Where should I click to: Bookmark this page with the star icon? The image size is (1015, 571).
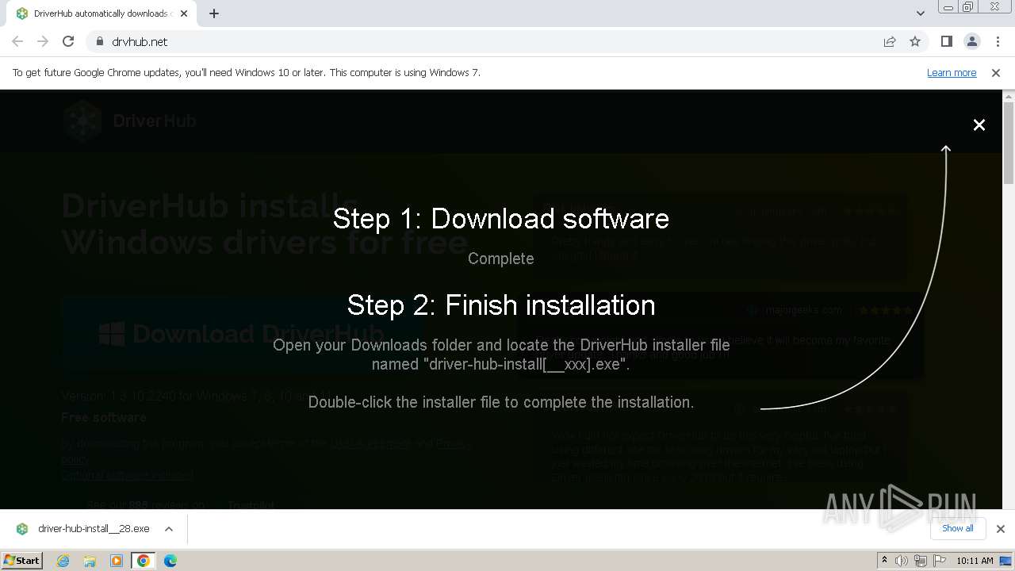click(x=915, y=41)
